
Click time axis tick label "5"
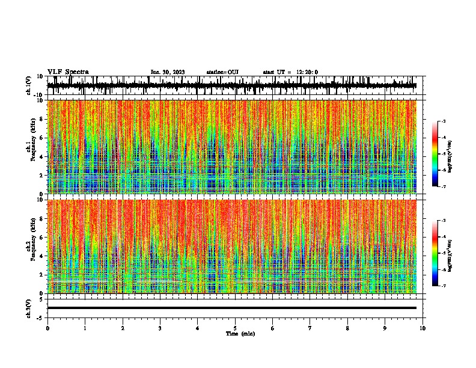[235, 328]
